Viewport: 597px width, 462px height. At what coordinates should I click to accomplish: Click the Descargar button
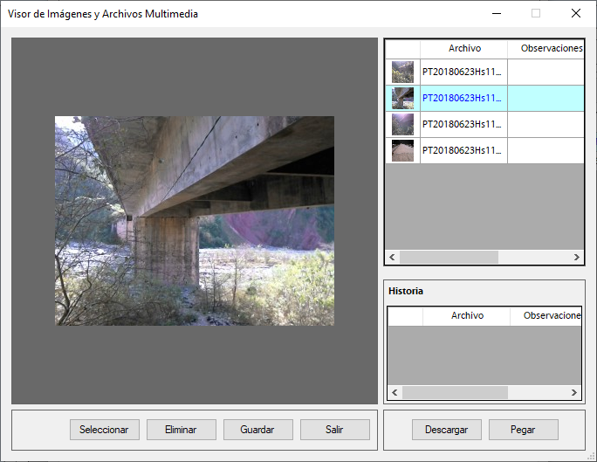coord(446,430)
